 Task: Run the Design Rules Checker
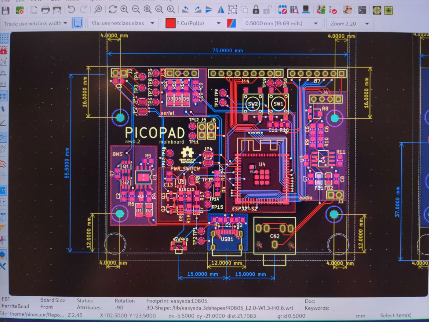[333, 10]
